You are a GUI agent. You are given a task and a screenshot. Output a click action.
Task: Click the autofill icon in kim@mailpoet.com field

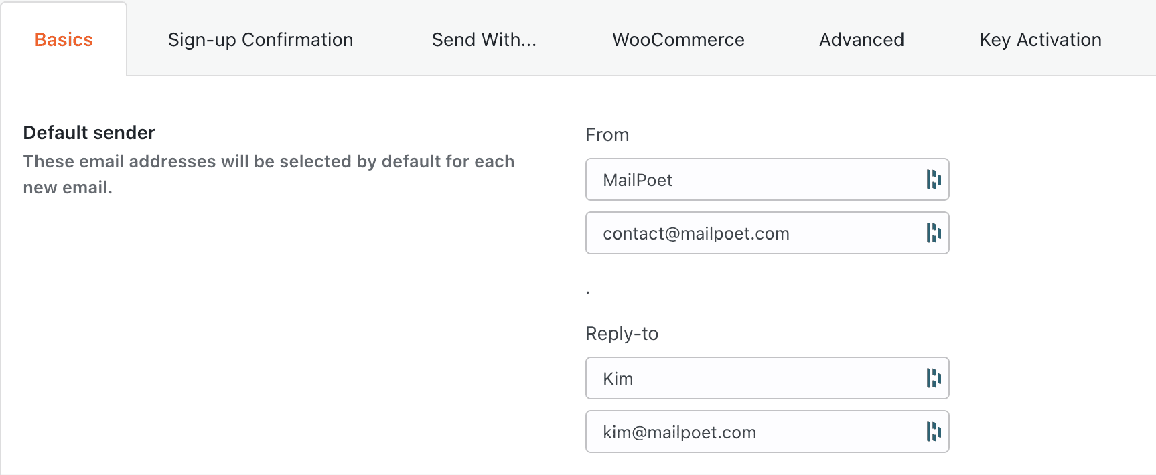pyautogui.click(x=934, y=432)
